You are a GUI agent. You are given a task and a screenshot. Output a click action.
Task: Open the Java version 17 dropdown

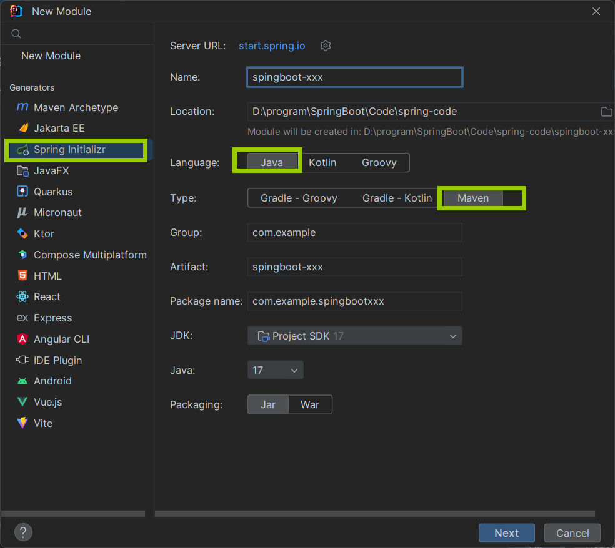[x=276, y=370]
